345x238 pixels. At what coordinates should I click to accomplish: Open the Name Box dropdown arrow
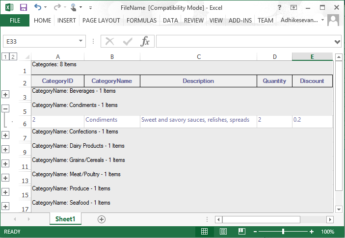pos(81,41)
